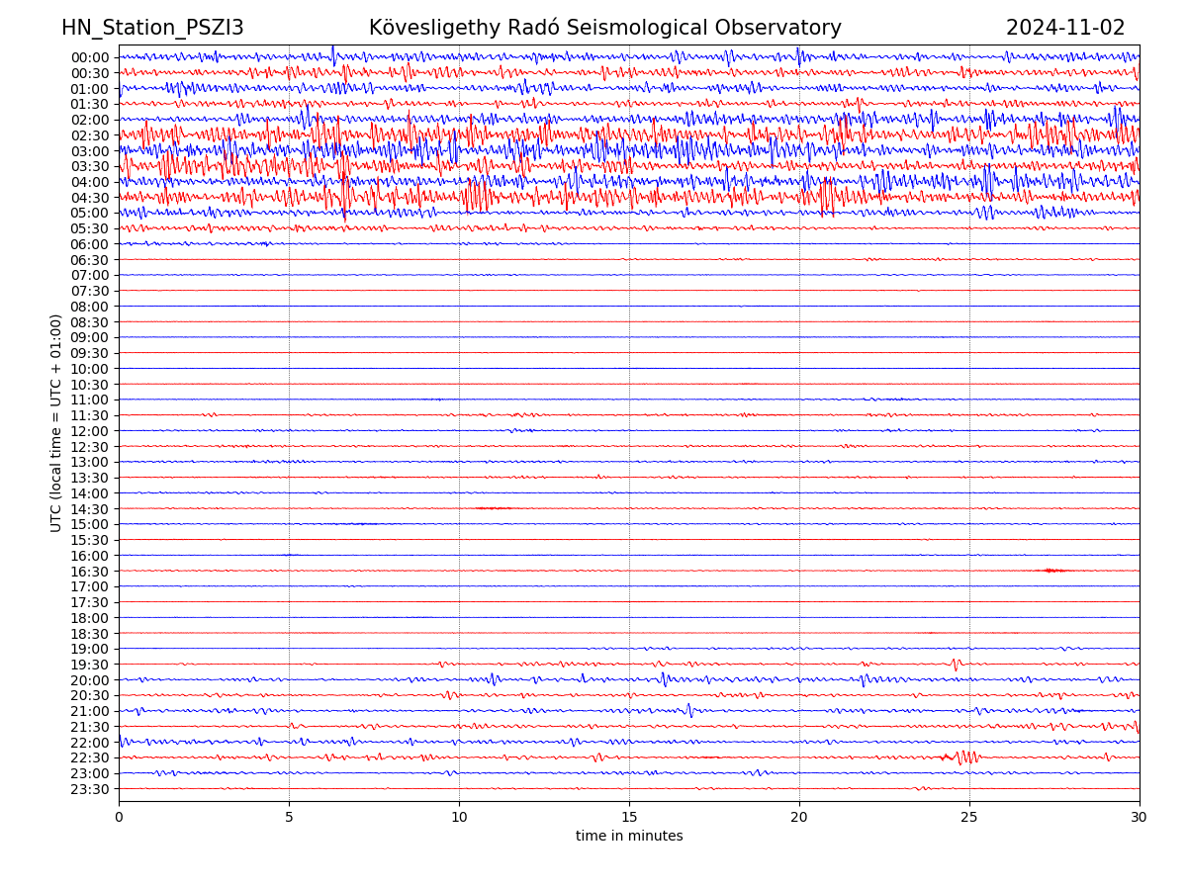
Task: Click the 5 minute tick label
Action: 289,818
